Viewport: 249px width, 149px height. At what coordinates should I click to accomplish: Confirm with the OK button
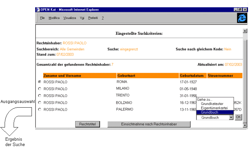point(238,118)
